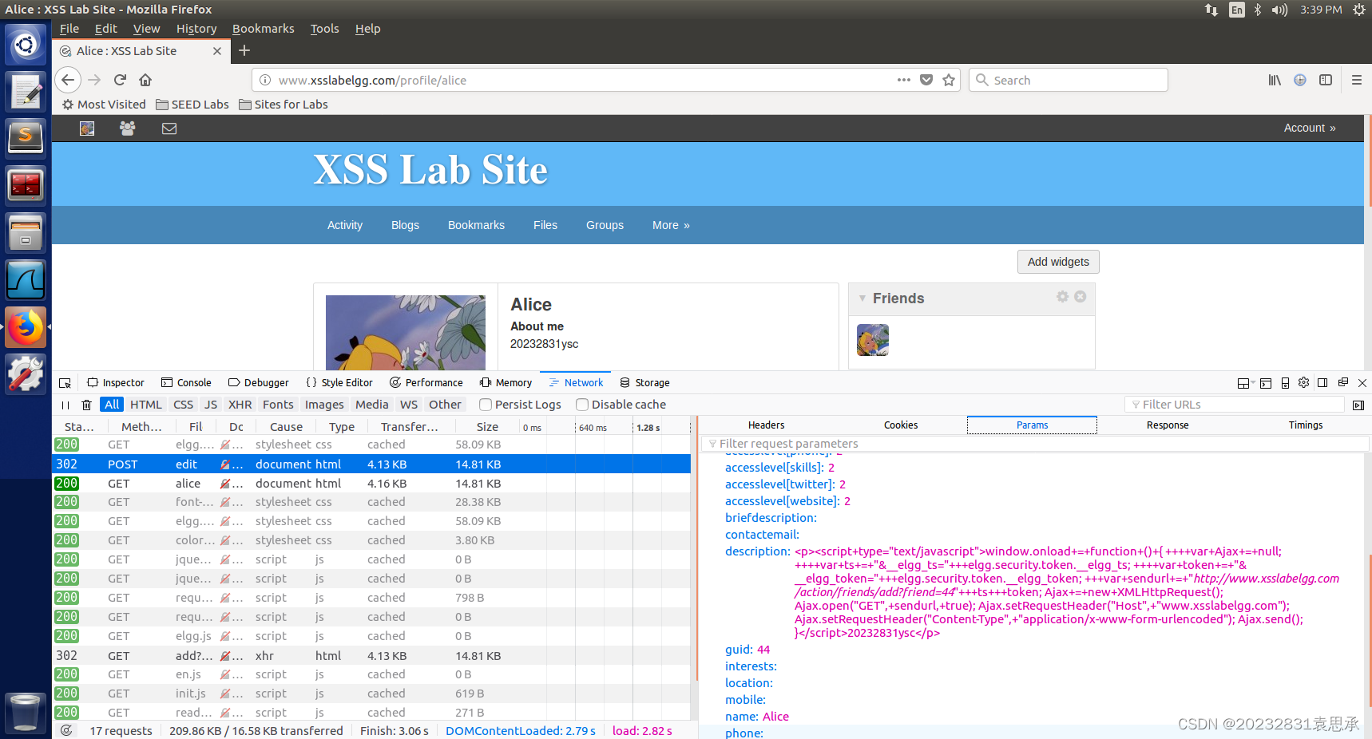Click the Filter request parameters field
The height and width of the screenshot is (739, 1372).
(1035, 444)
